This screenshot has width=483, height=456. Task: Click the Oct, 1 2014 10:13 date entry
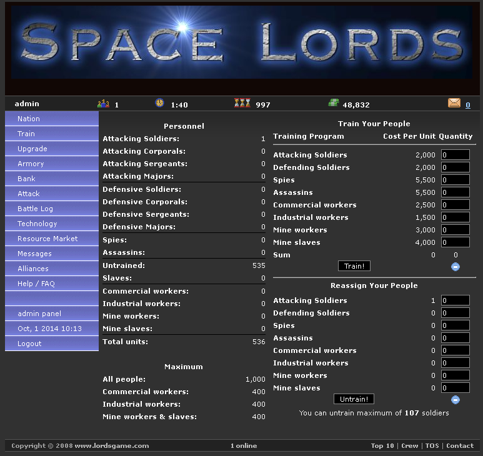[52, 329]
